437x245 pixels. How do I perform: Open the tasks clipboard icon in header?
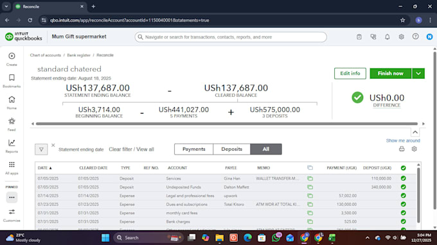[x=359, y=37]
